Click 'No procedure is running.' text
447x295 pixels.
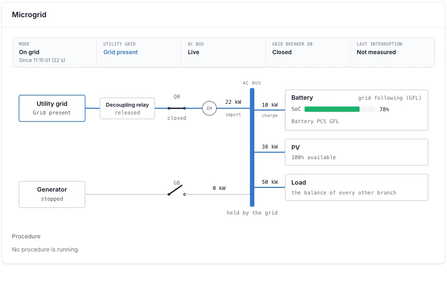pos(46,249)
